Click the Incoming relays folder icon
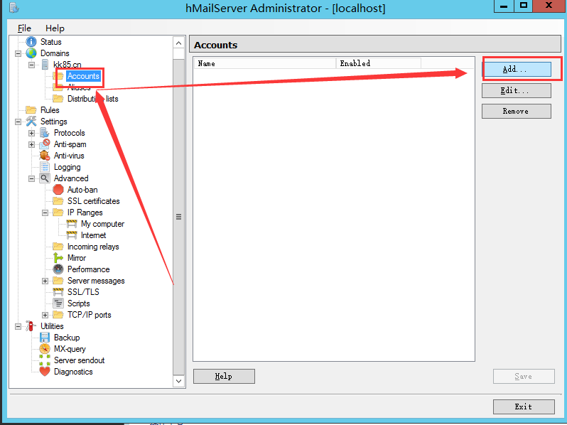Screen dimensions: 567x425 pos(58,247)
